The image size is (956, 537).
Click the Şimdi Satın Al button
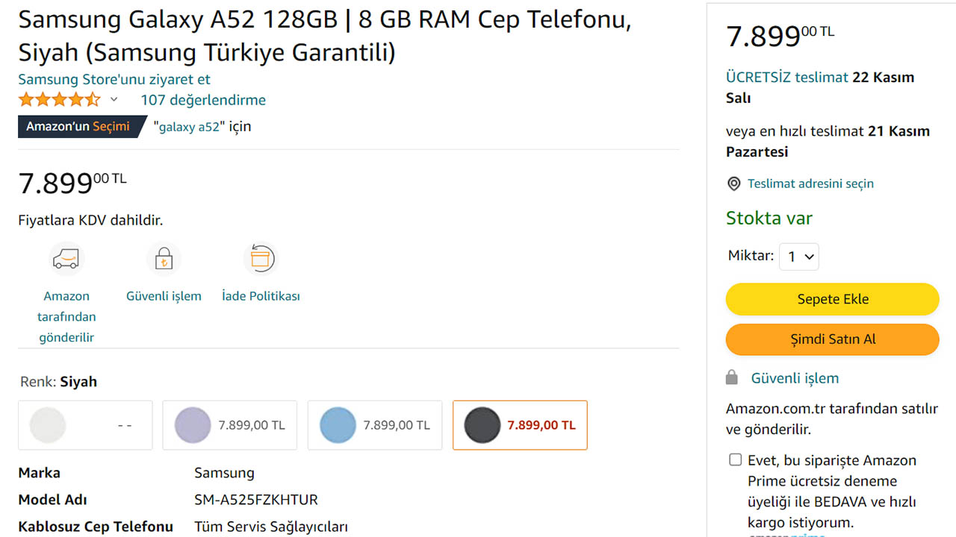(832, 339)
